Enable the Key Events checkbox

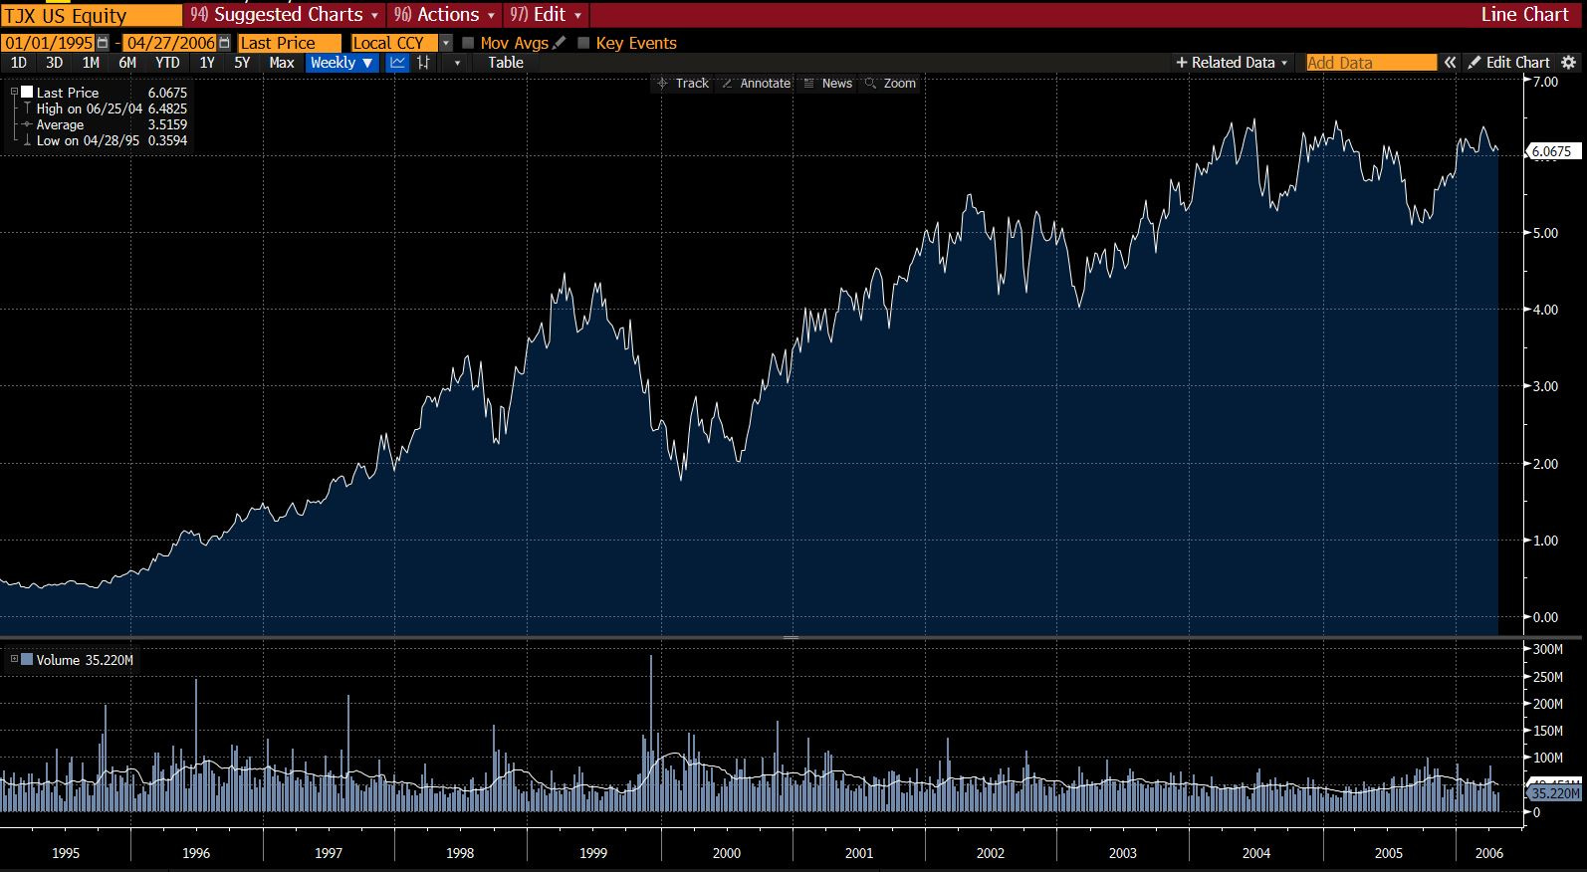tap(583, 43)
